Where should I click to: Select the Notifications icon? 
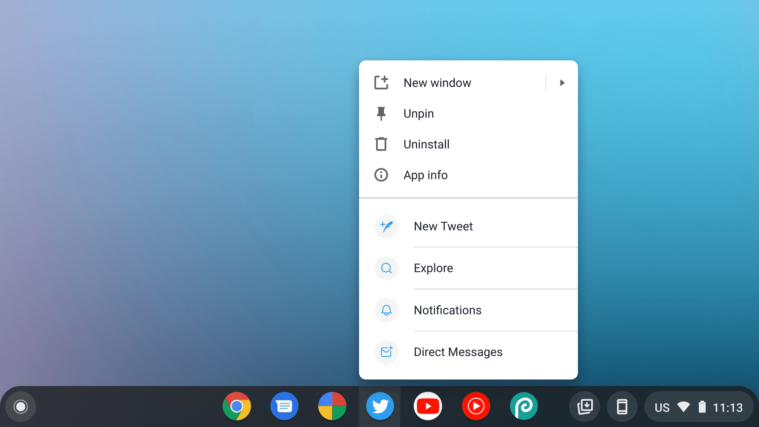coord(386,310)
